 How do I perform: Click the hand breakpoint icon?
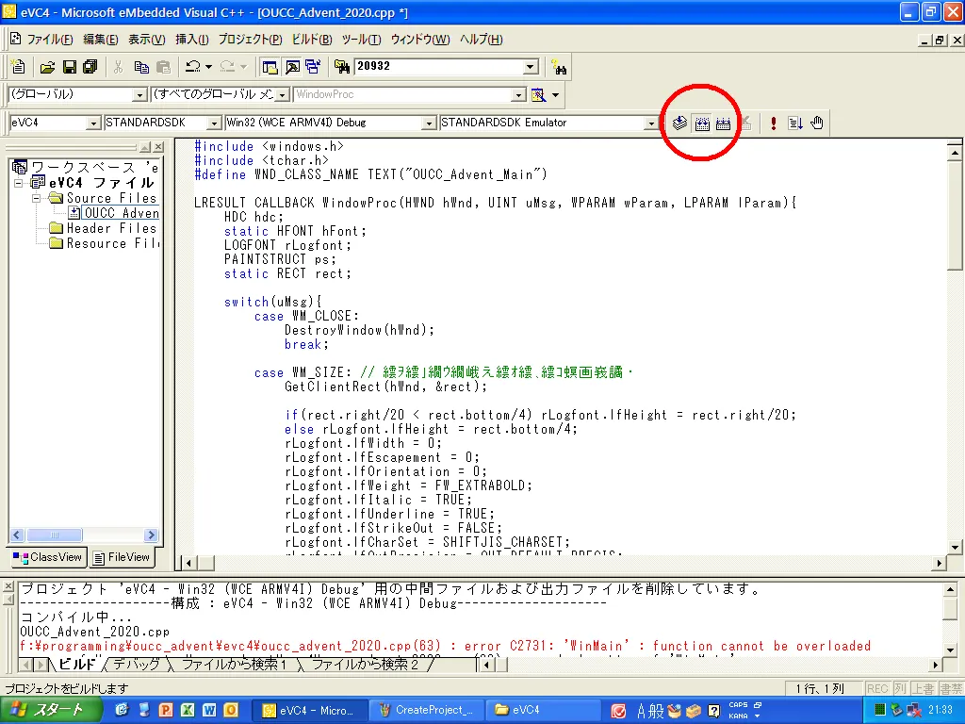point(817,123)
